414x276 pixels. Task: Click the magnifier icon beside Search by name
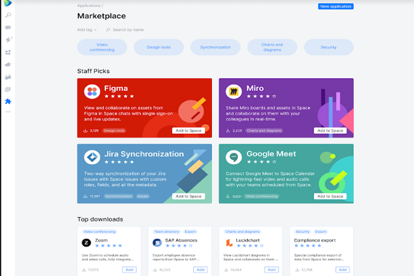(108, 30)
